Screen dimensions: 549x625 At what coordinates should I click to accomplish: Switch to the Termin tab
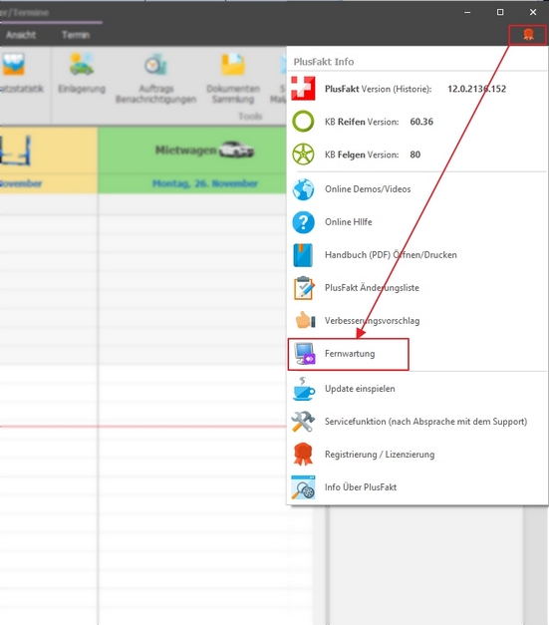click(76, 35)
